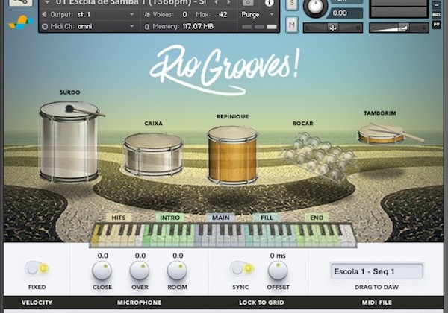Click the VELOCITY section header
This screenshot has width=448, height=313.
click(x=37, y=303)
